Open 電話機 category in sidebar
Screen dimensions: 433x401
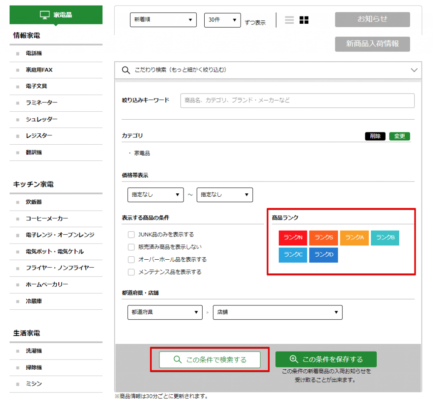coord(34,53)
